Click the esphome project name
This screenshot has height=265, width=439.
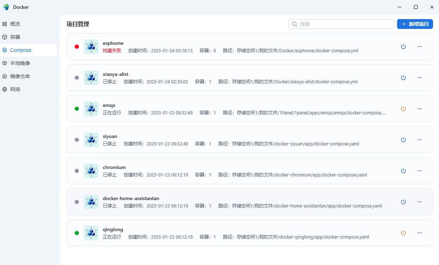pyautogui.click(x=113, y=43)
